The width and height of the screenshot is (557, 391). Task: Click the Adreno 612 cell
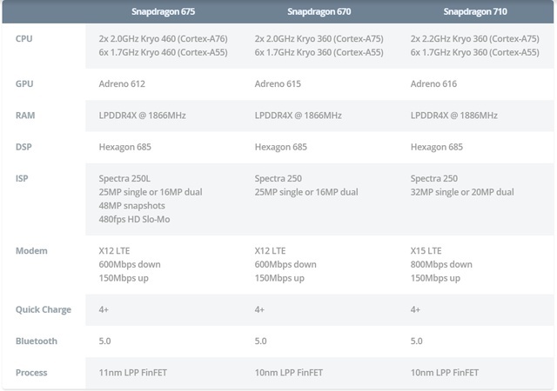122,84
